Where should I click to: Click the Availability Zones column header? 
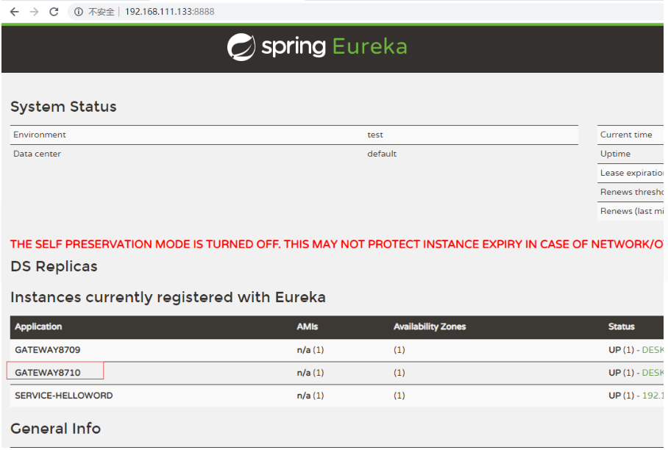pos(430,326)
